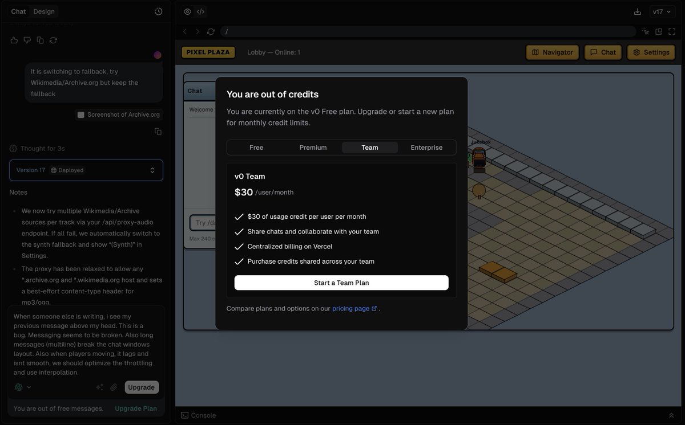Image resolution: width=685 pixels, height=425 pixels.
Task: Click the Jukebox character in game
Action: tap(479, 159)
